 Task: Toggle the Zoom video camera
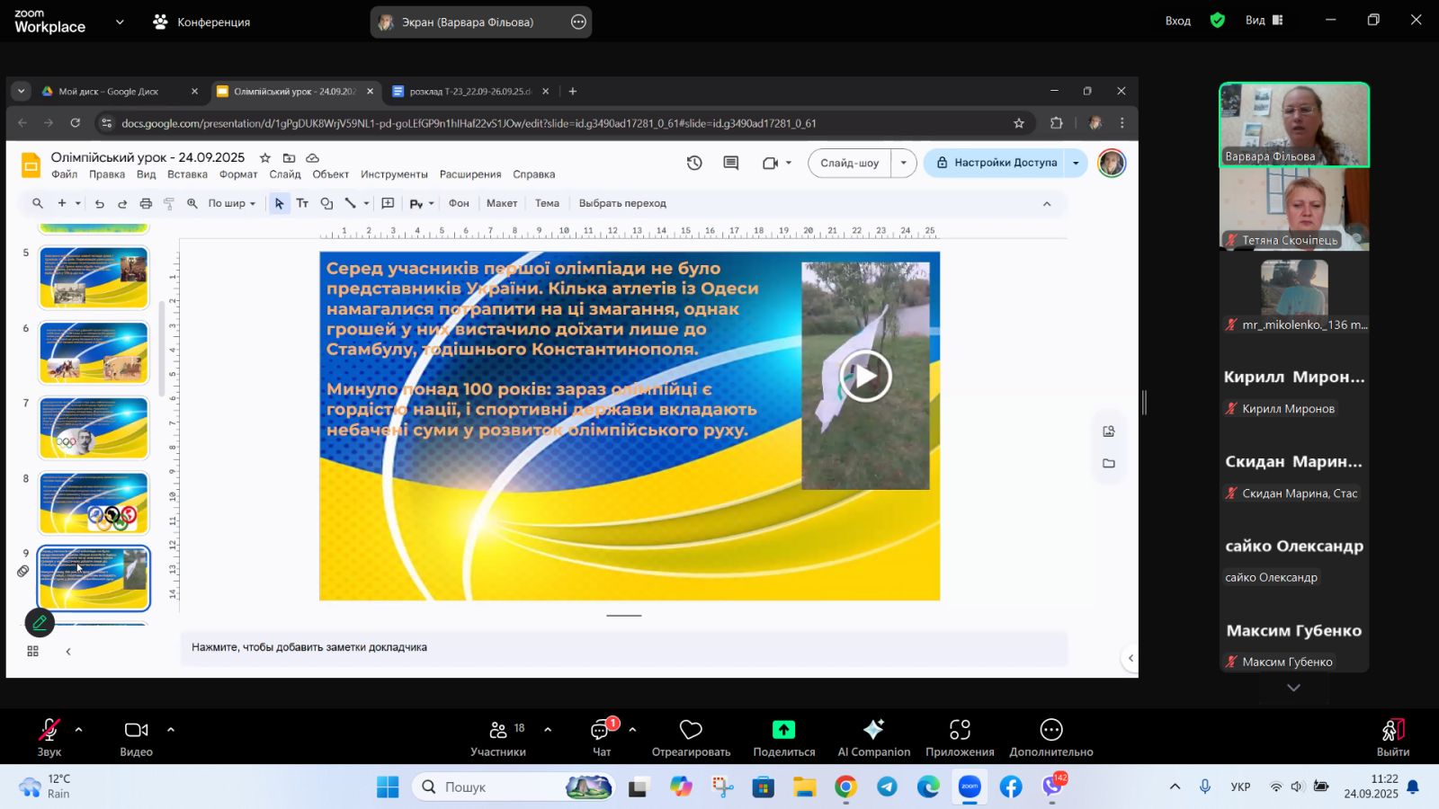tap(137, 730)
